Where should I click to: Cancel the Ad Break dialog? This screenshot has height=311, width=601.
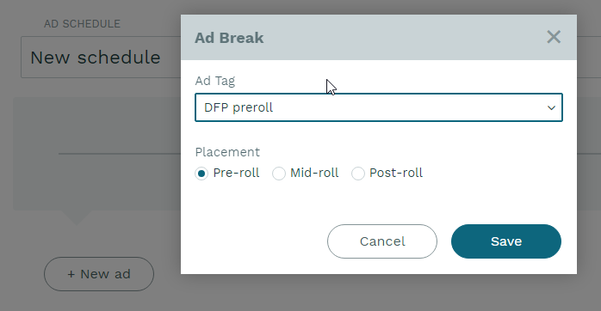(382, 241)
